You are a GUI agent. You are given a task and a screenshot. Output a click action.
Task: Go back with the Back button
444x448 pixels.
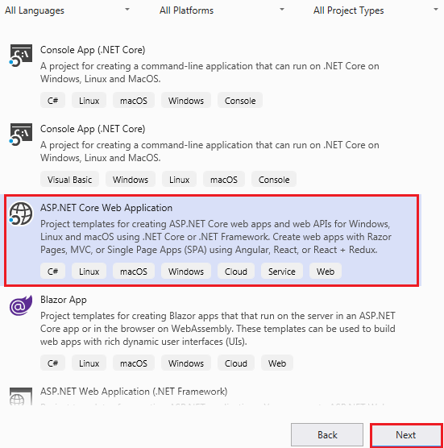coord(327,435)
